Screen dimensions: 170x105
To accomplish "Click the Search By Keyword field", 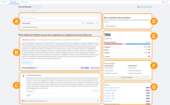I will point(60,18).
